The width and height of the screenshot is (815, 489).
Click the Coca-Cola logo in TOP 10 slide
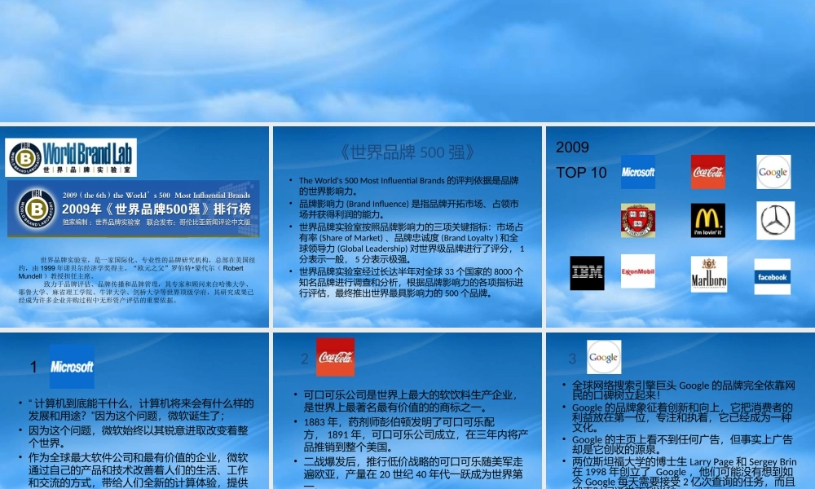pyautogui.click(x=708, y=172)
